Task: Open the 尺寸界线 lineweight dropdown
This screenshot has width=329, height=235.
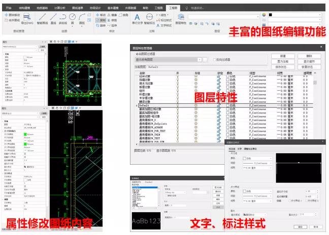Action: tap(257, 201)
